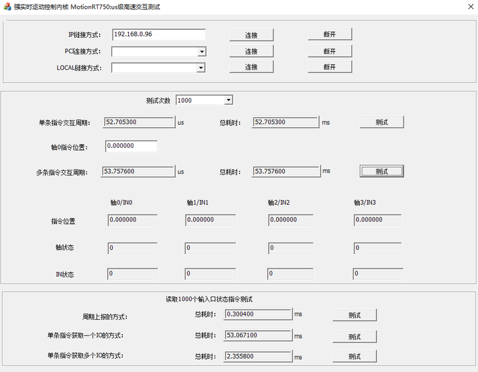Image resolution: width=478 pixels, height=372 pixels.
Task: Click periodic report total time field 0.300400
Action: click(x=258, y=314)
